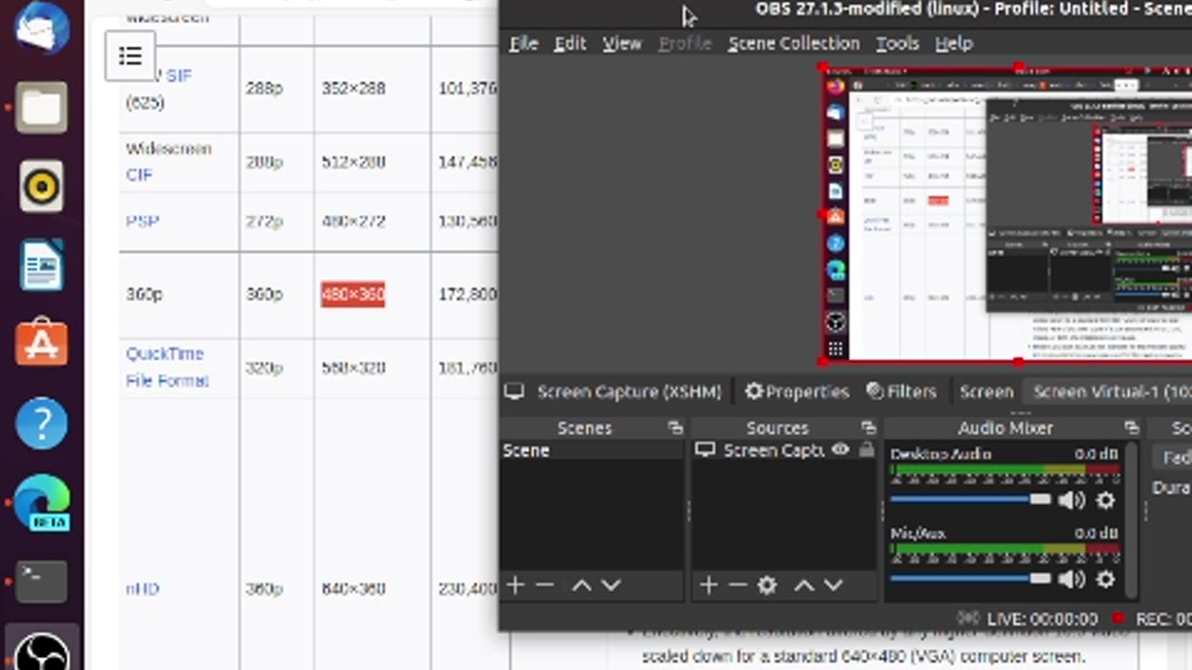This screenshot has width=1192, height=670.
Task: Click the Filters button in OBS
Action: pos(901,392)
